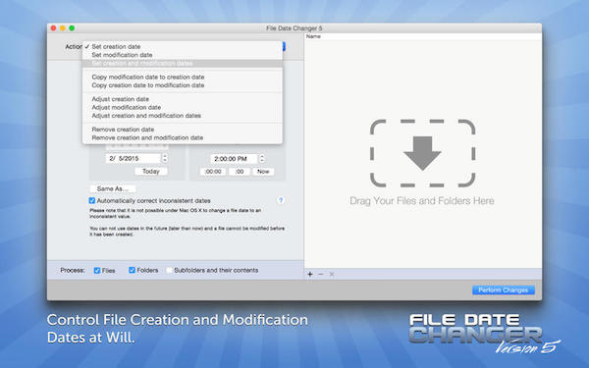The image size is (589, 368).
Task: Toggle Automatically correct inconsistent dates checkbox
Action: [x=92, y=200]
